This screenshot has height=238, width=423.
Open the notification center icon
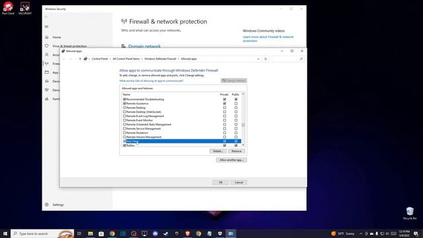416,233
